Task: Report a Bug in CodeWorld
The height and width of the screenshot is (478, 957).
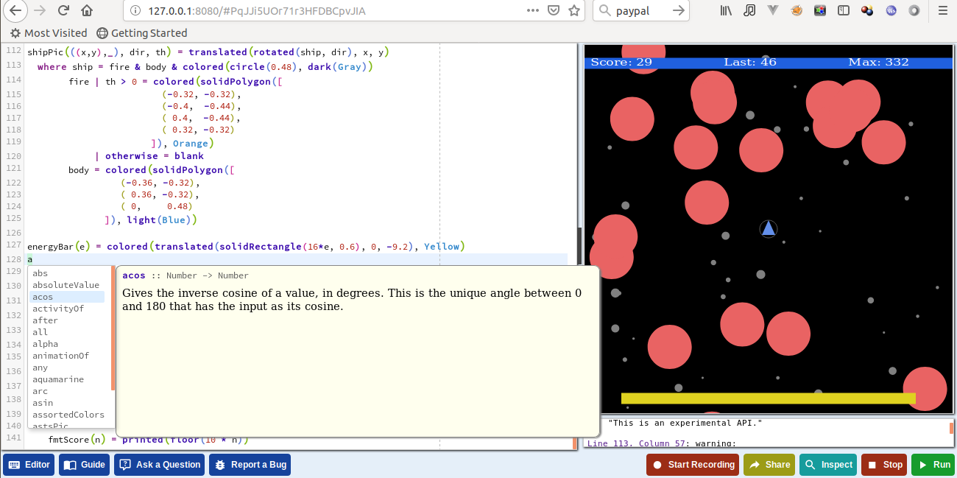Action: click(x=249, y=464)
